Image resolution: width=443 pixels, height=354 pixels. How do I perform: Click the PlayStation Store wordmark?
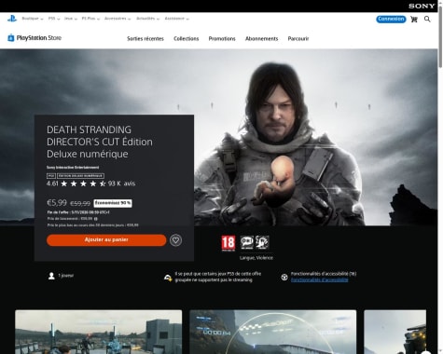39,38
